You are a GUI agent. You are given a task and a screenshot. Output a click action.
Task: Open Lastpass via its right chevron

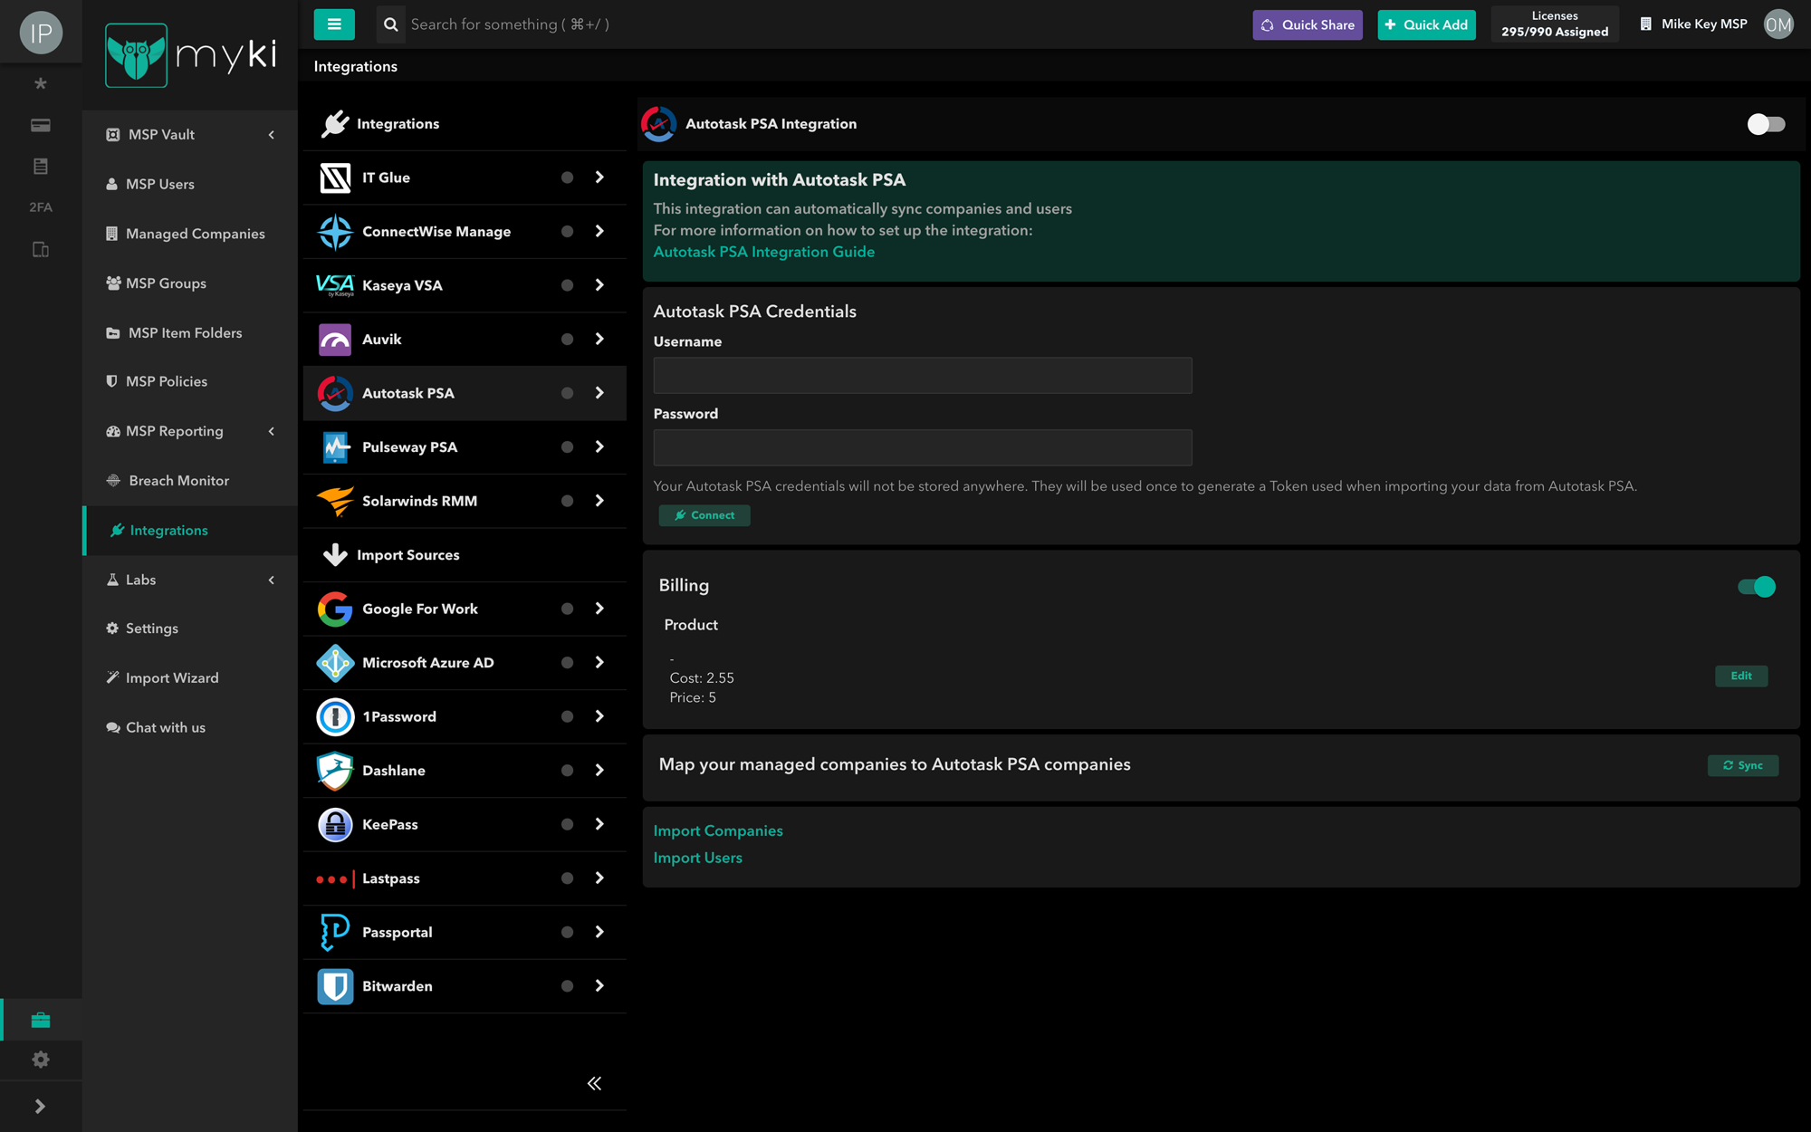[599, 878]
